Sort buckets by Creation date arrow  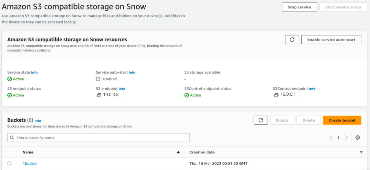[x=361, y=152]
